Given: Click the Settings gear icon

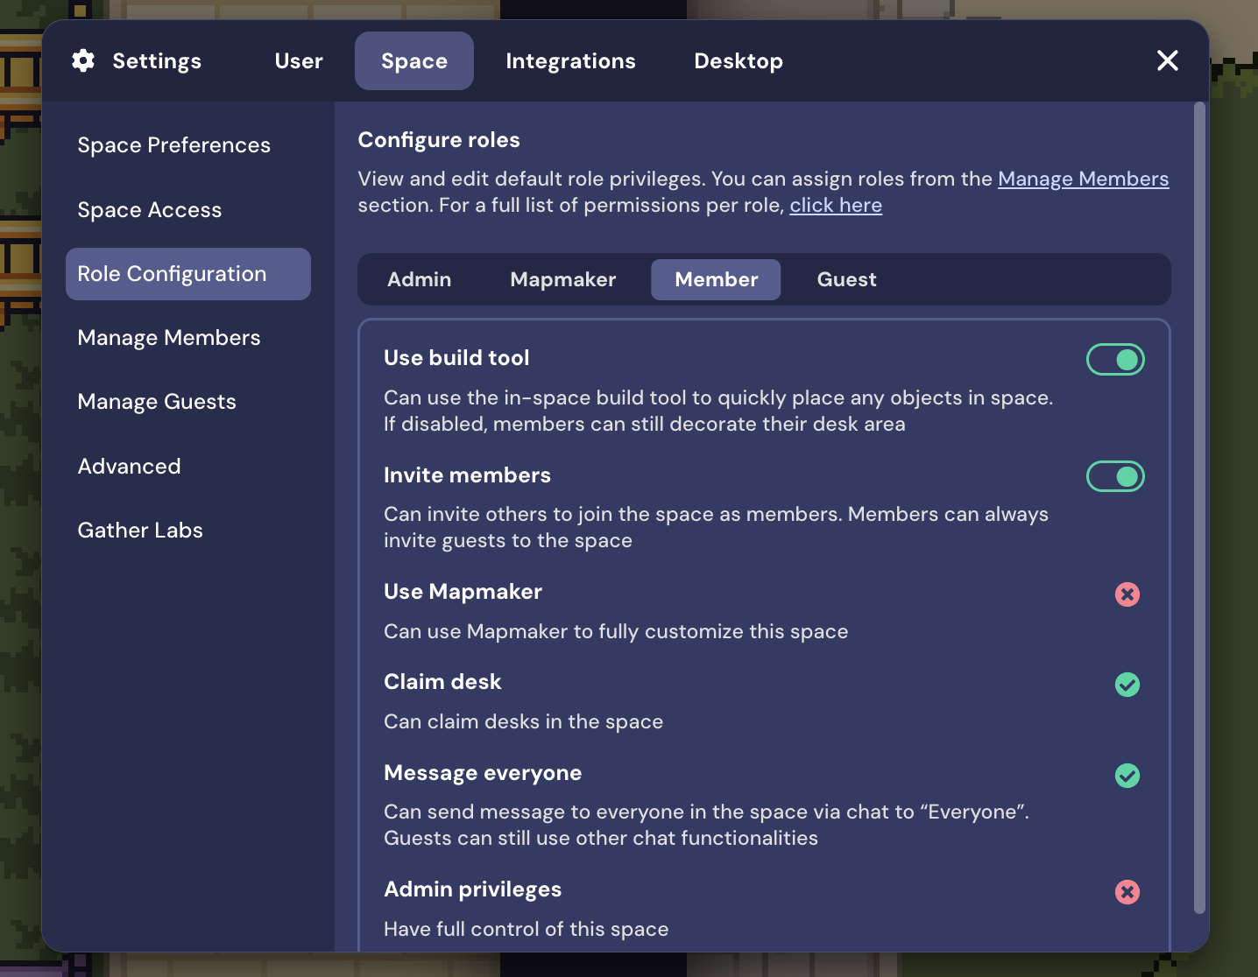Looking at the screenshot, I should click(83, 60).
